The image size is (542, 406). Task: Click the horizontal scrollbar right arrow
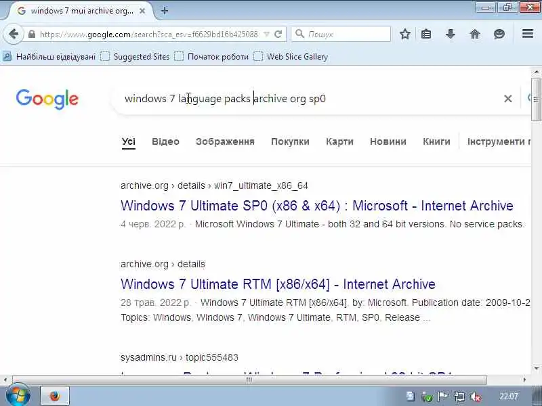(x=524, y=380)
